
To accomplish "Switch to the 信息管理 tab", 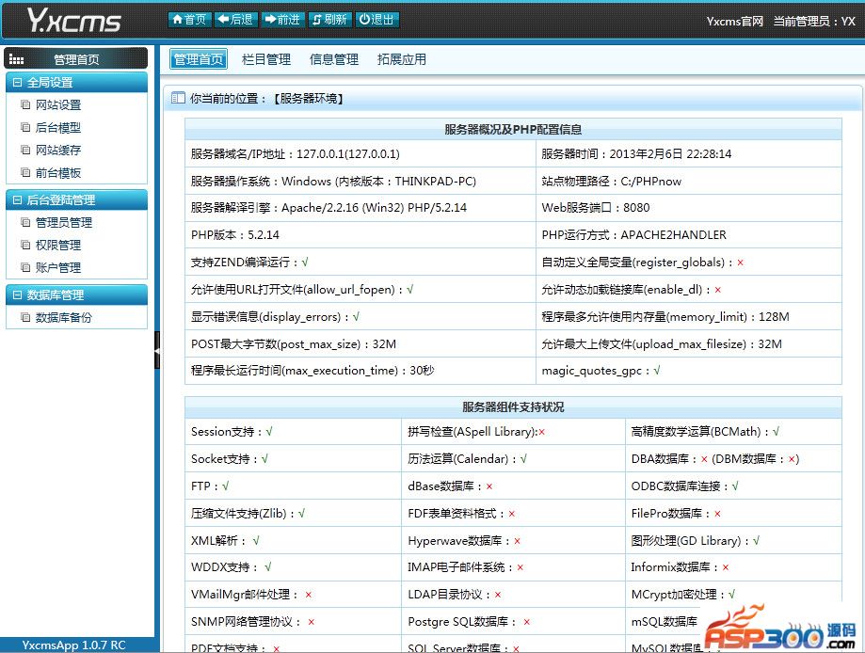I will pos(334,59).
